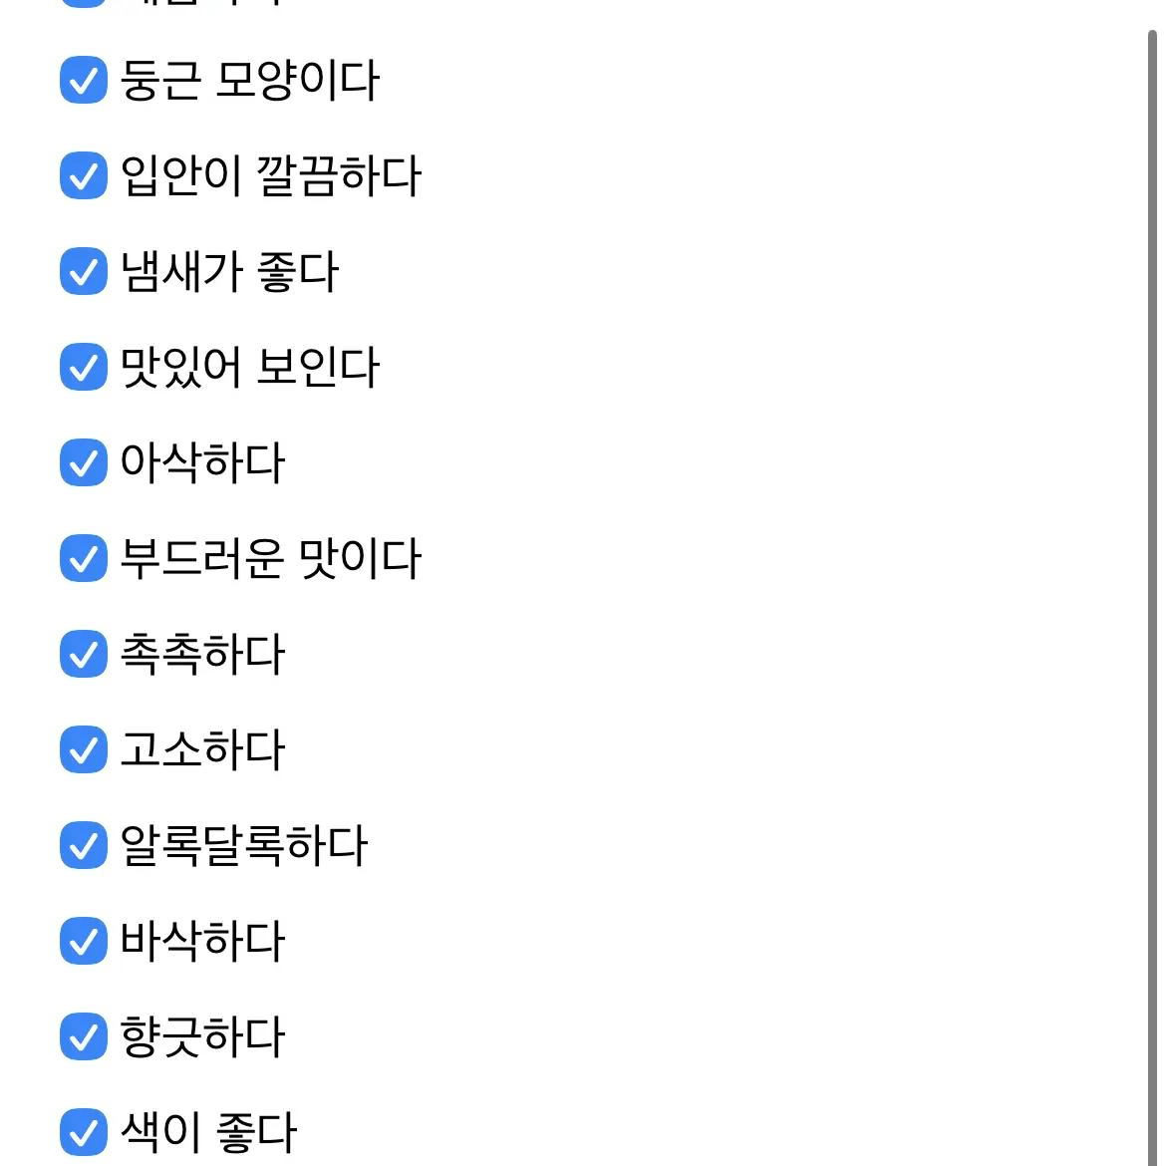Image resolution: width=1166 pixels, height=1166 pixels.
Task: Uncheck the 향긋하다 checkbox
Action: pos(83,1035)
